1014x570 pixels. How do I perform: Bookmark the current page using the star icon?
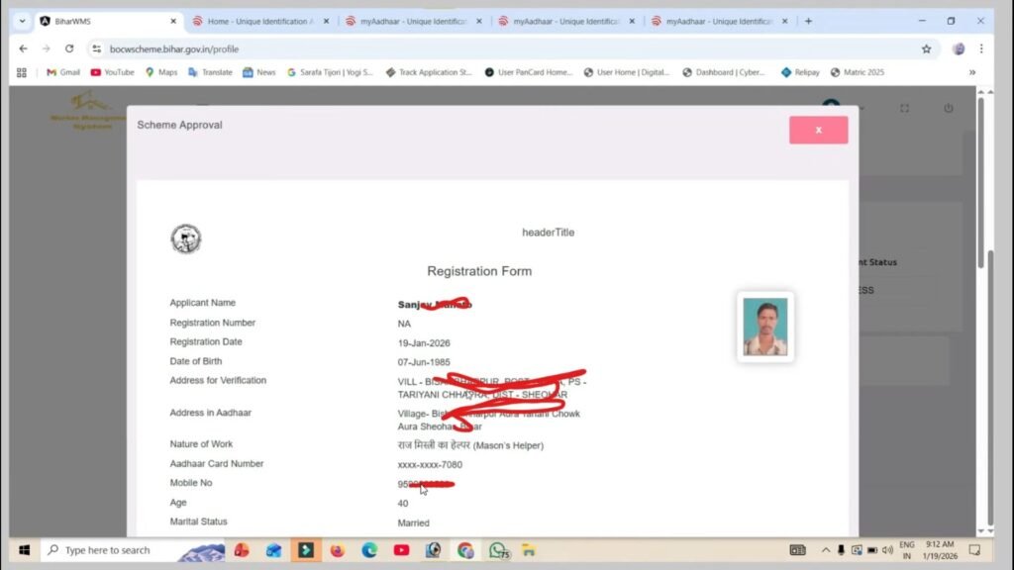click(925, 47)
